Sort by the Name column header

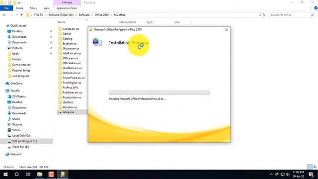(x=62, y=22)
